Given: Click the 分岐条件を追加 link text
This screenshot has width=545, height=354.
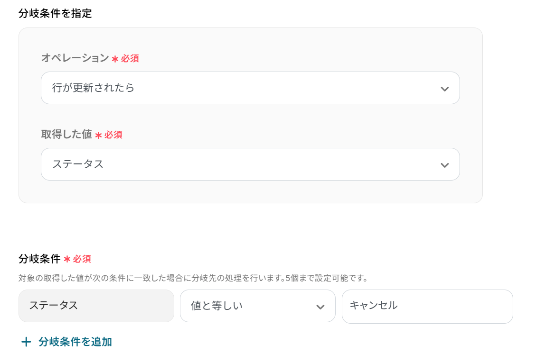Looking at the screenshot, I should (75, 342).
